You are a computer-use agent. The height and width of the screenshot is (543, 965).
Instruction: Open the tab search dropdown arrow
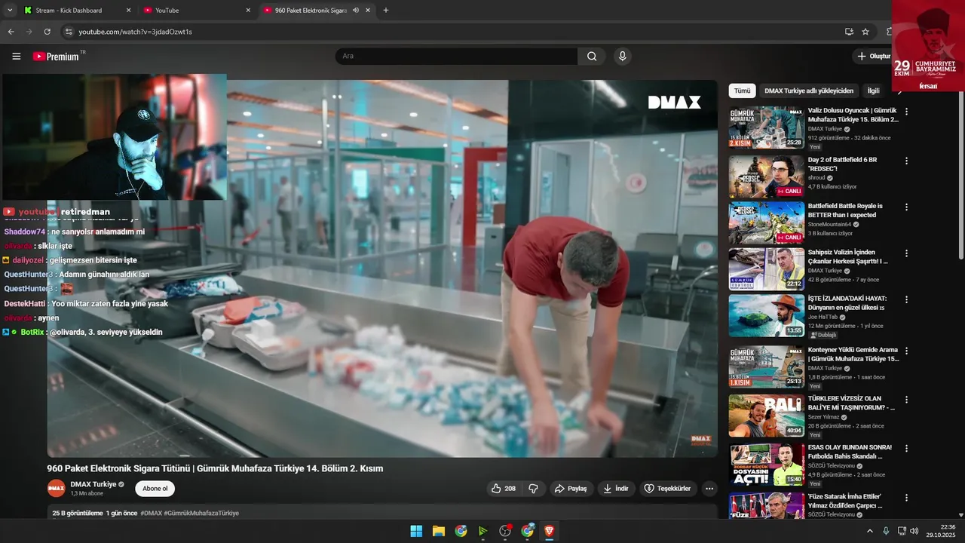[10, 11]
